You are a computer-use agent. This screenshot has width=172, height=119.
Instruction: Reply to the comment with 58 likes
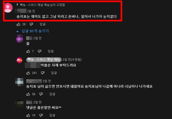[x=52, y=94]
